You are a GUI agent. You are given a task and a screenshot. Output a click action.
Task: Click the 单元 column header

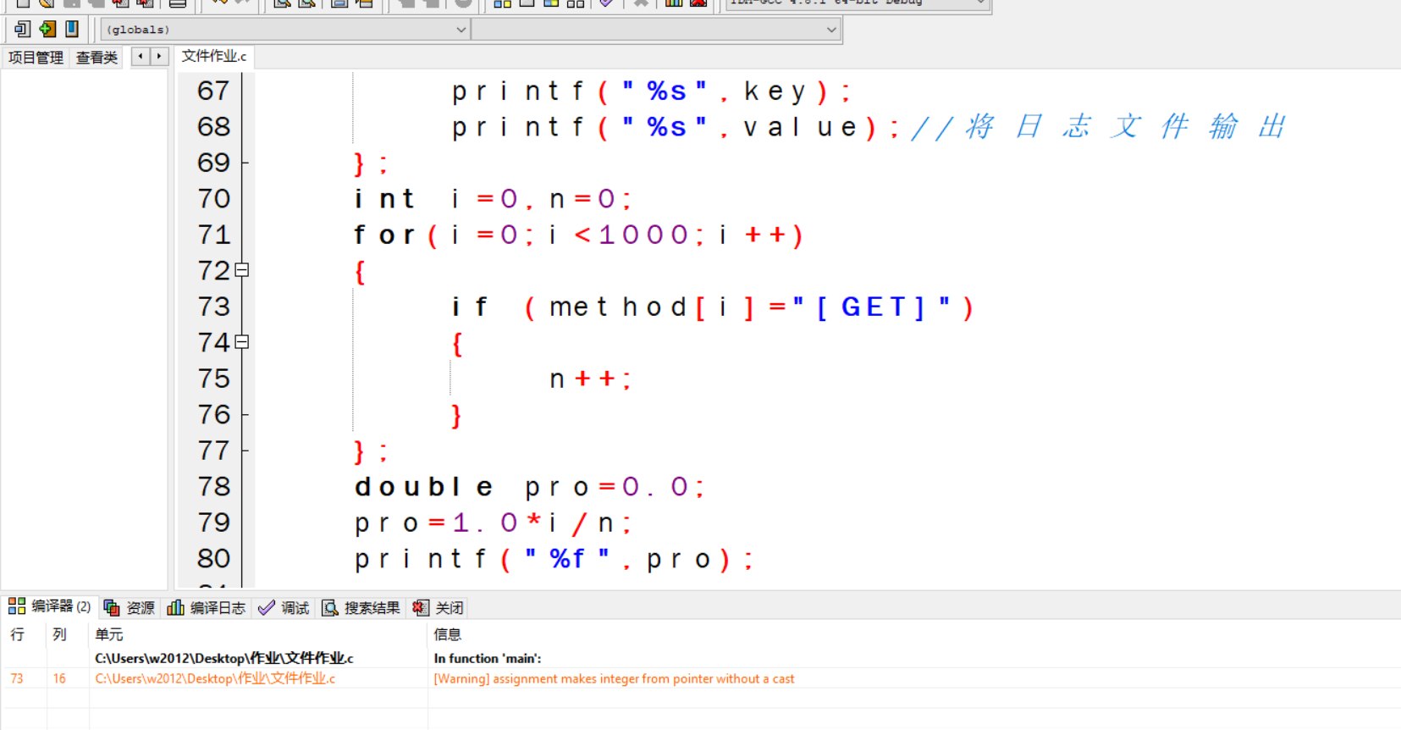(x=109, y=634)
